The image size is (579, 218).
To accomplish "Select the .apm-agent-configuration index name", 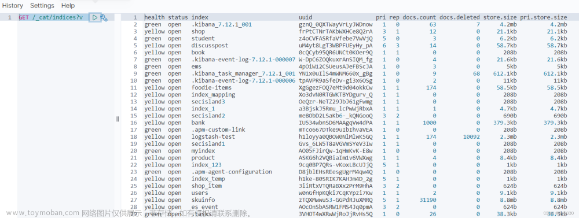I will coord(232,172).
